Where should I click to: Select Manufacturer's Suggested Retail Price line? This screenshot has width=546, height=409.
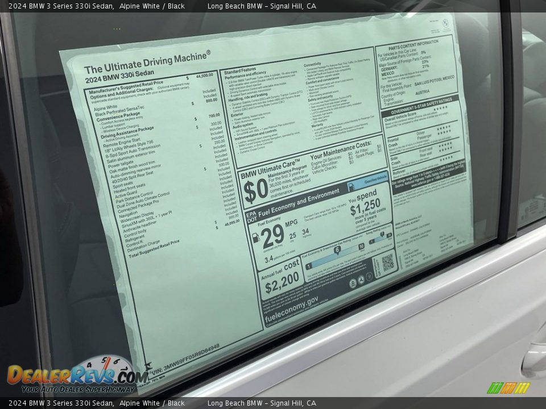[x=126, y=87]
